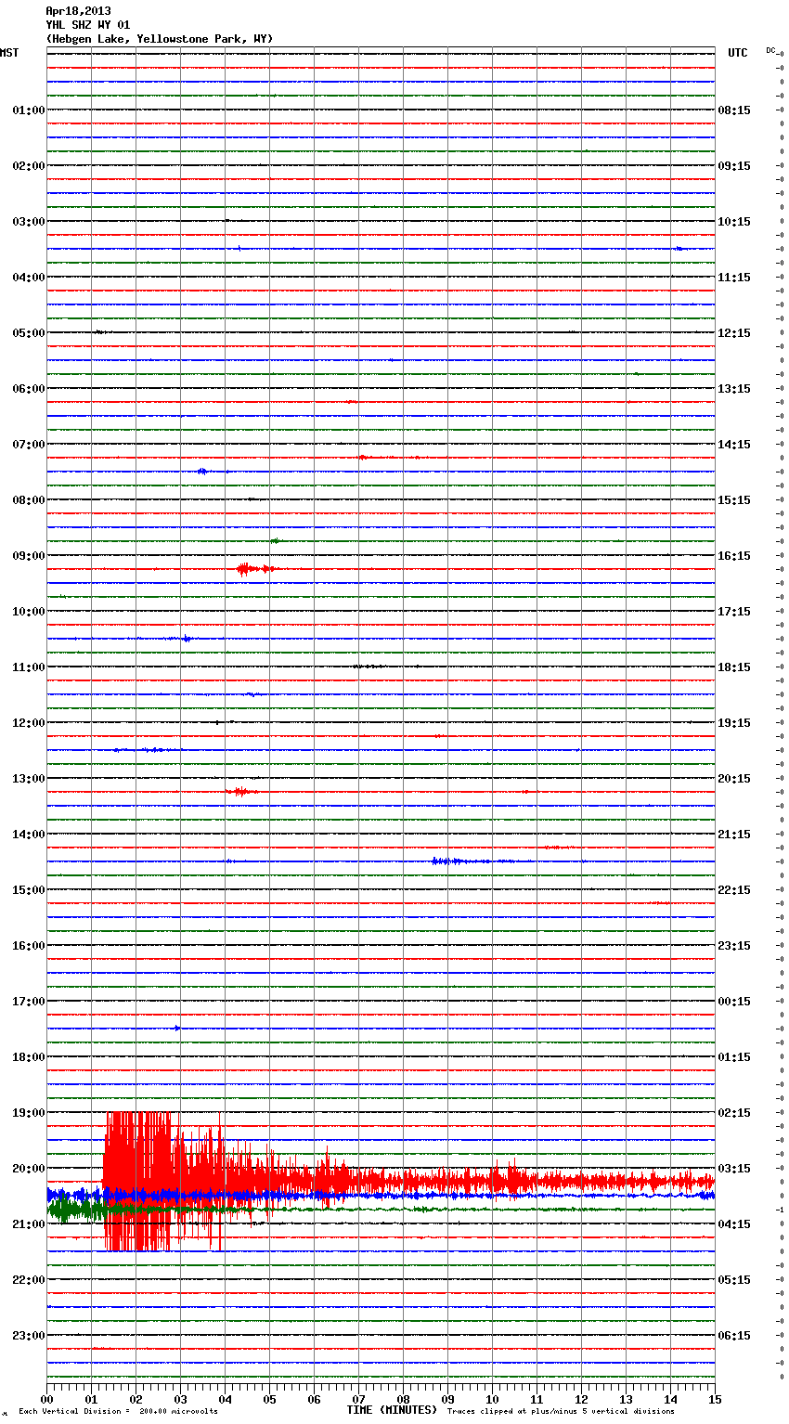Click minute 13 on the bottom axis
Screen dimensions: 789x1424
coord(626,1399)
